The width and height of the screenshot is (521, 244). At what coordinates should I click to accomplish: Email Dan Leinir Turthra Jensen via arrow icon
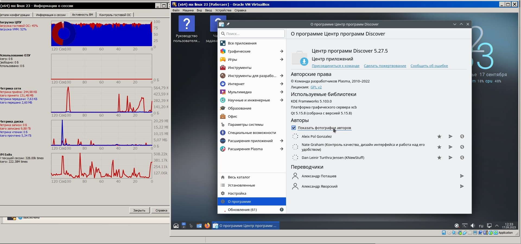point(450,158)
